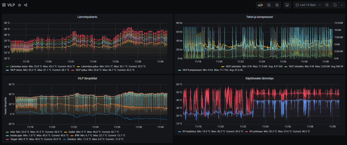The image size is (347, 145).
Task: Click the red KV priimaus color swatch
Action: click(248, 131)
